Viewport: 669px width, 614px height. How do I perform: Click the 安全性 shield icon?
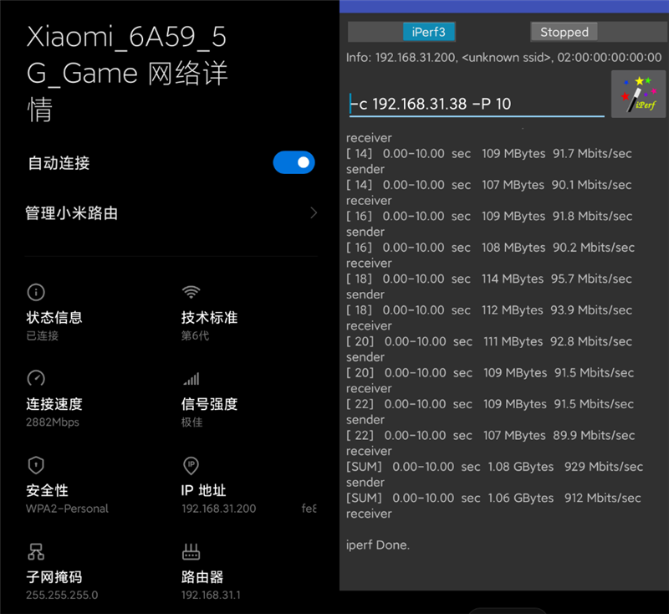click(x=35, y=466)
